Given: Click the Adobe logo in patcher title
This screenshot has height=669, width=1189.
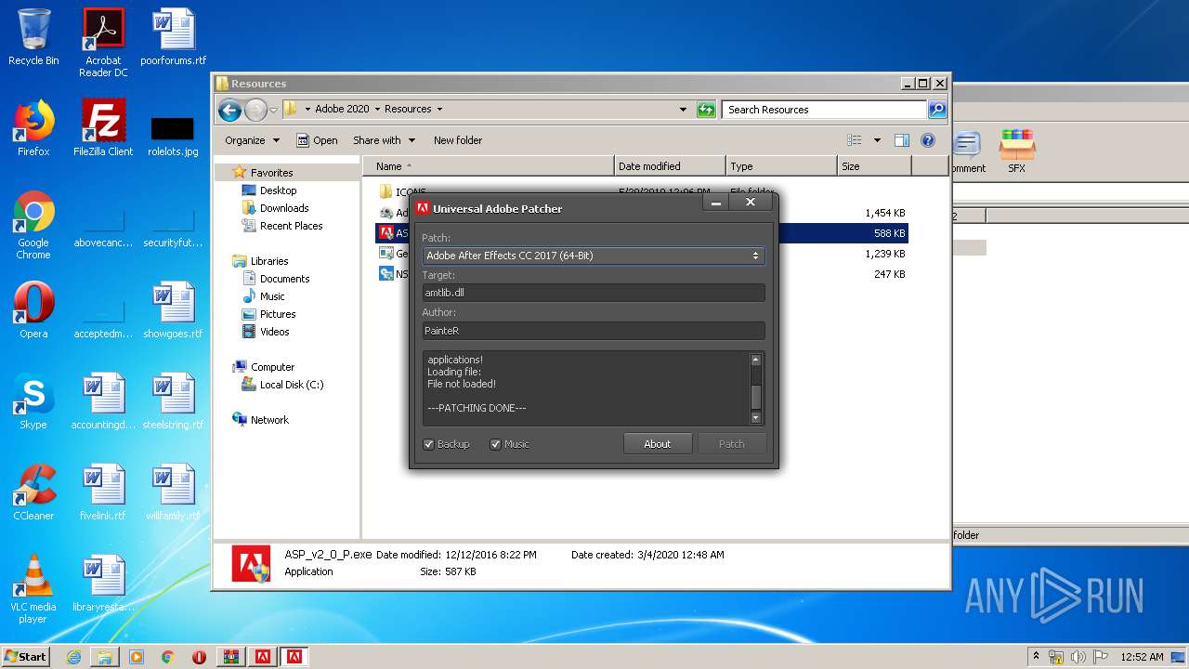Looking at the screenshot, I should point(423,208).
